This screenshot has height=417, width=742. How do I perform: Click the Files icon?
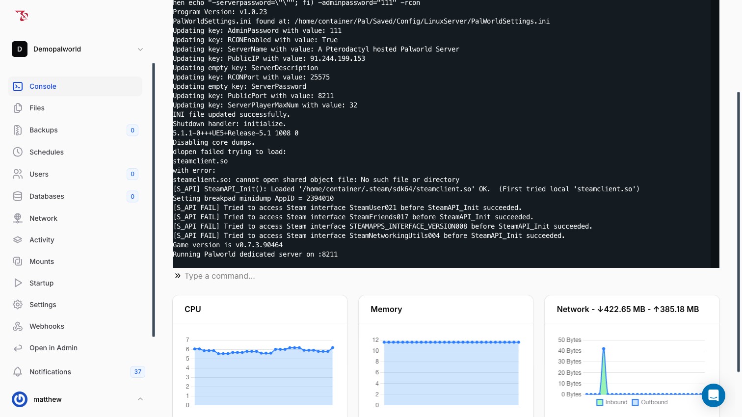pos(18,108)
